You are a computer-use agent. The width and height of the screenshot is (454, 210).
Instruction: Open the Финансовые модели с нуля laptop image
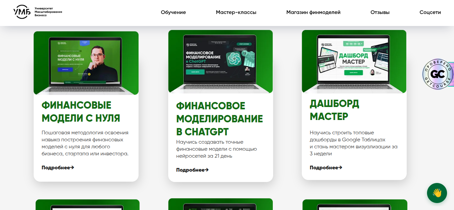pos(86,63)
